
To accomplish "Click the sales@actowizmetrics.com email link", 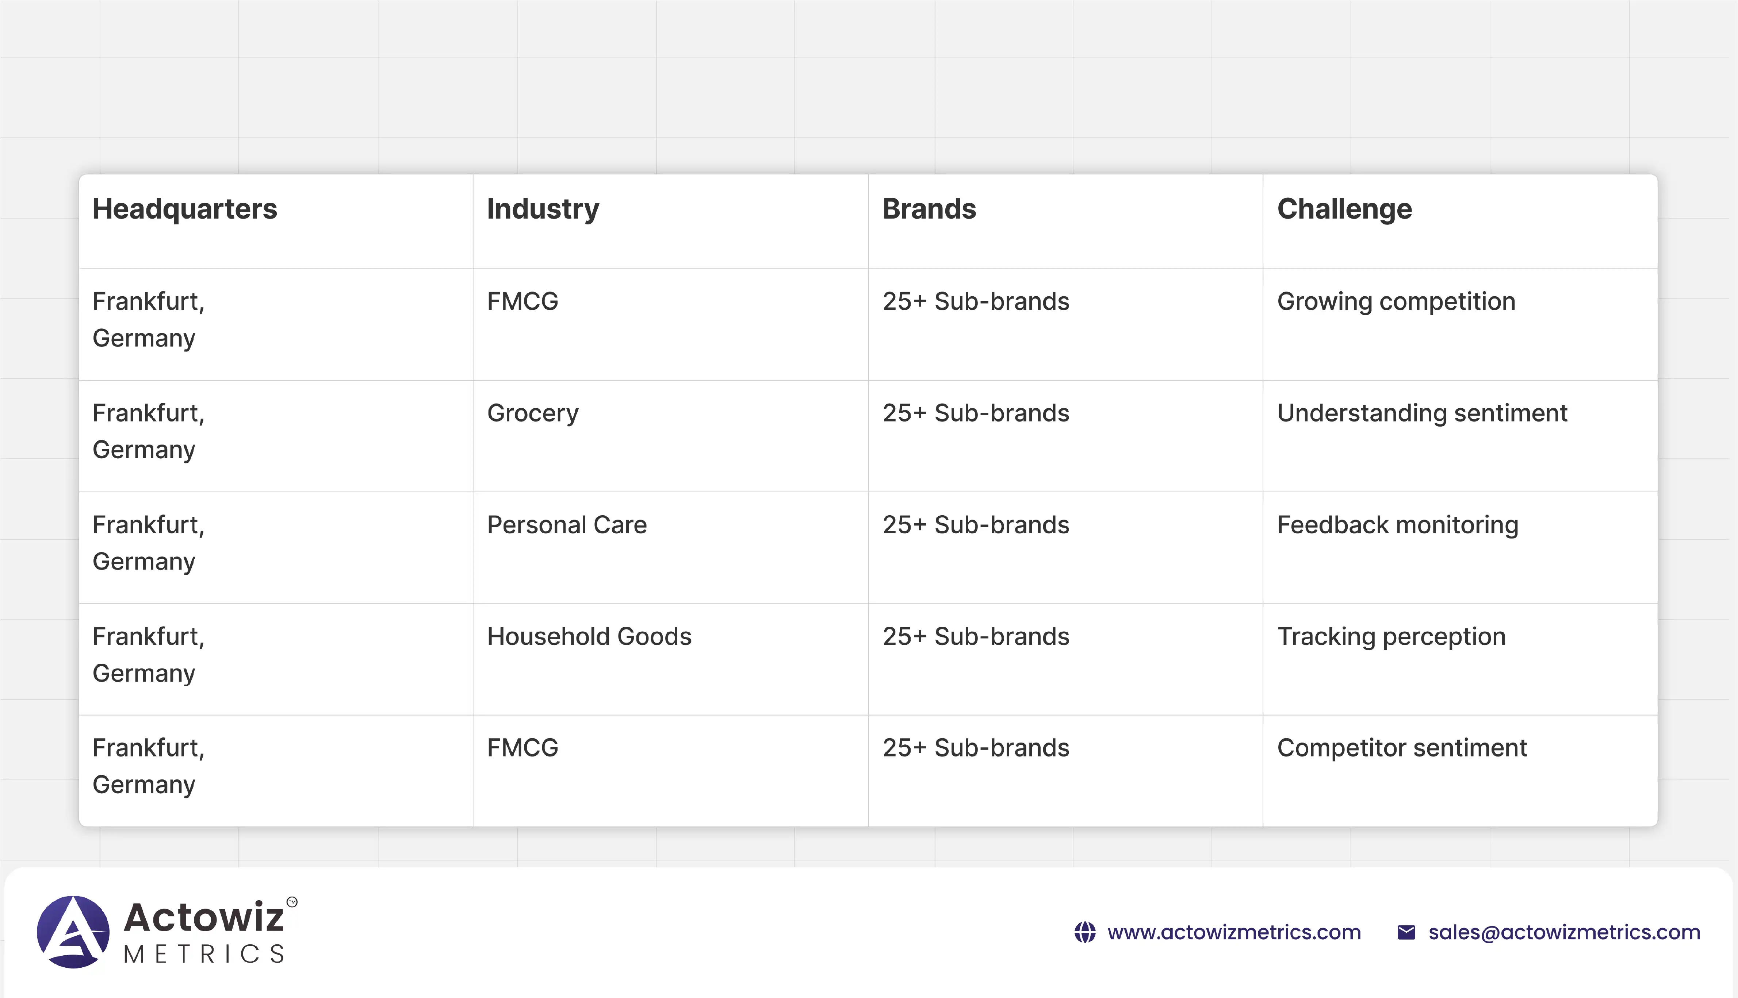I will tap(1564, 932).
